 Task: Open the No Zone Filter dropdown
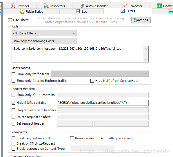[44, 33]
